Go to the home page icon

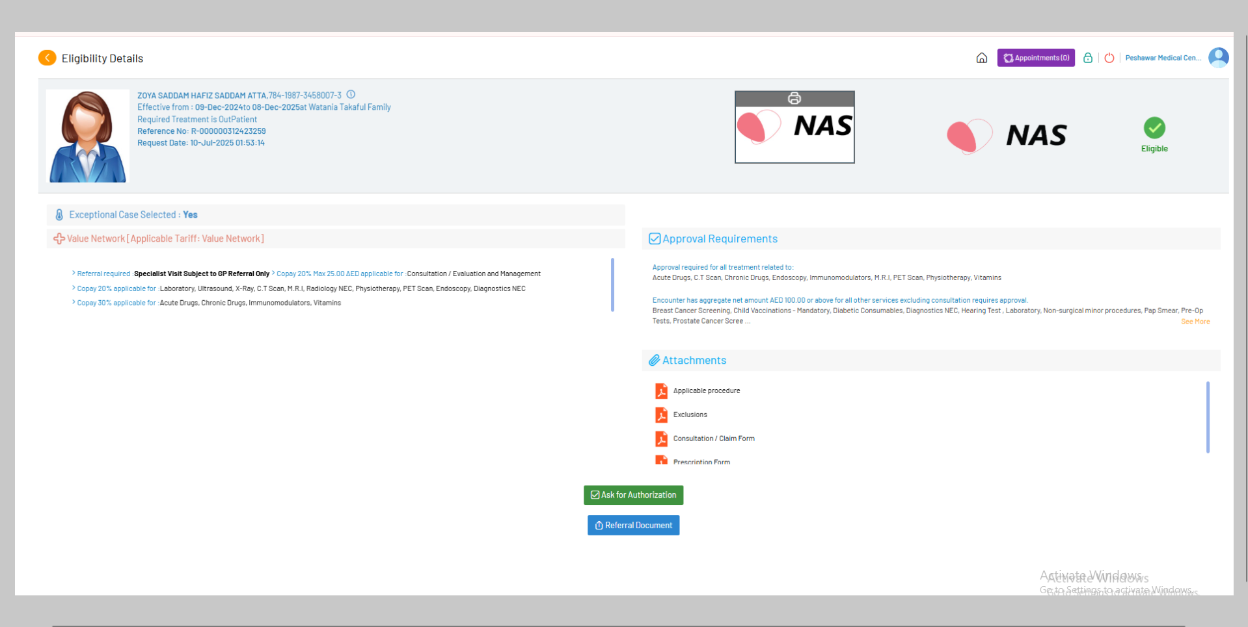[982, 58]
